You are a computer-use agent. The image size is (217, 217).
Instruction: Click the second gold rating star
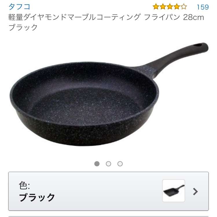[163, 7]
